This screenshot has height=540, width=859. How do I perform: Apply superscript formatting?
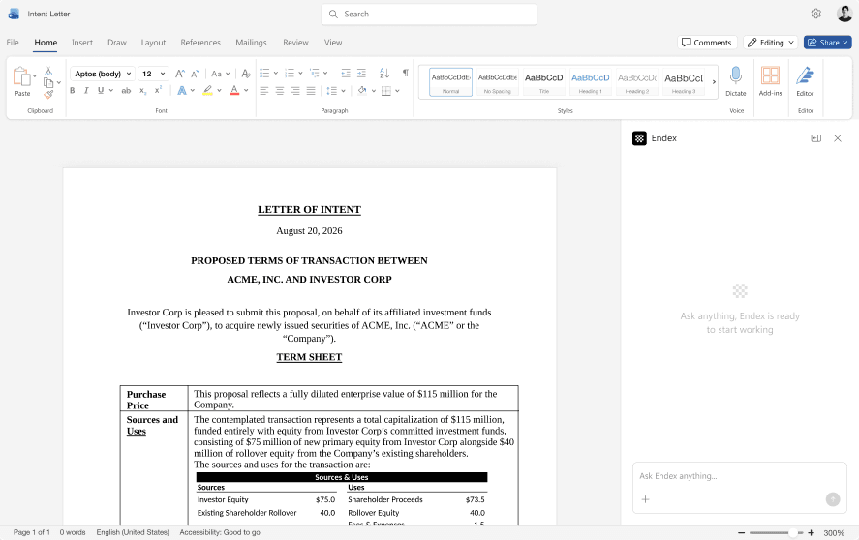coord(158,90)
